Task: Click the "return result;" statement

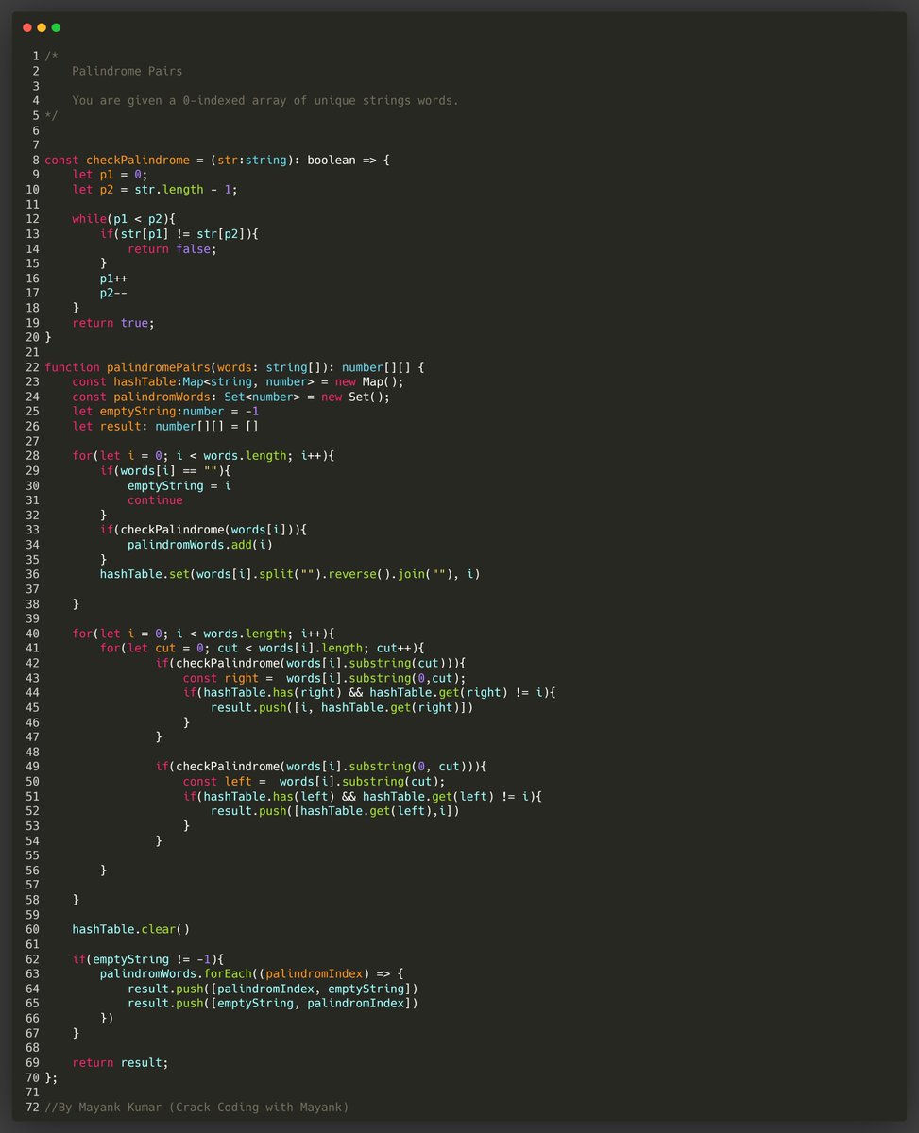Action: (x=120, y=1063)
